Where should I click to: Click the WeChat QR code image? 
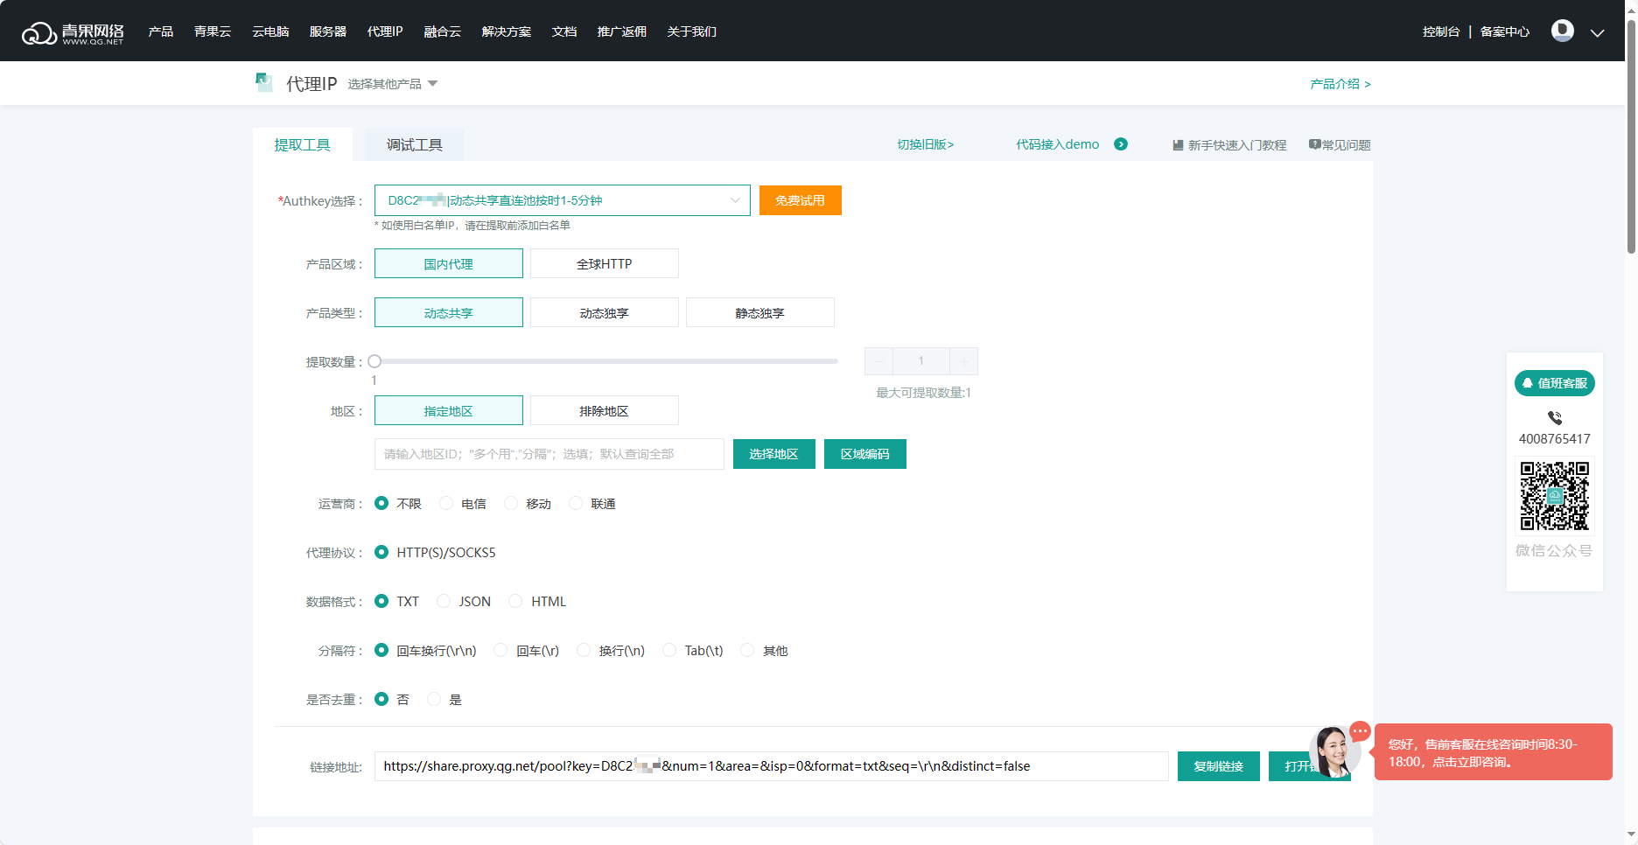click(x=1554, y=496)
